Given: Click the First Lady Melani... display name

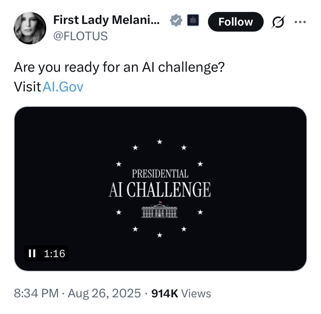Looking at the screenshot, I should (107, 20).
